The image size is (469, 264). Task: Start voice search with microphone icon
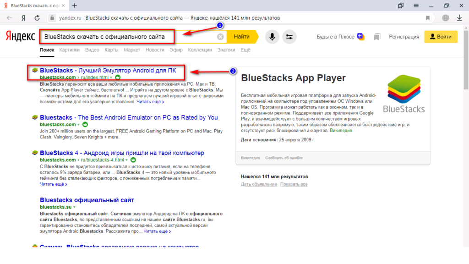coord(272,37)
